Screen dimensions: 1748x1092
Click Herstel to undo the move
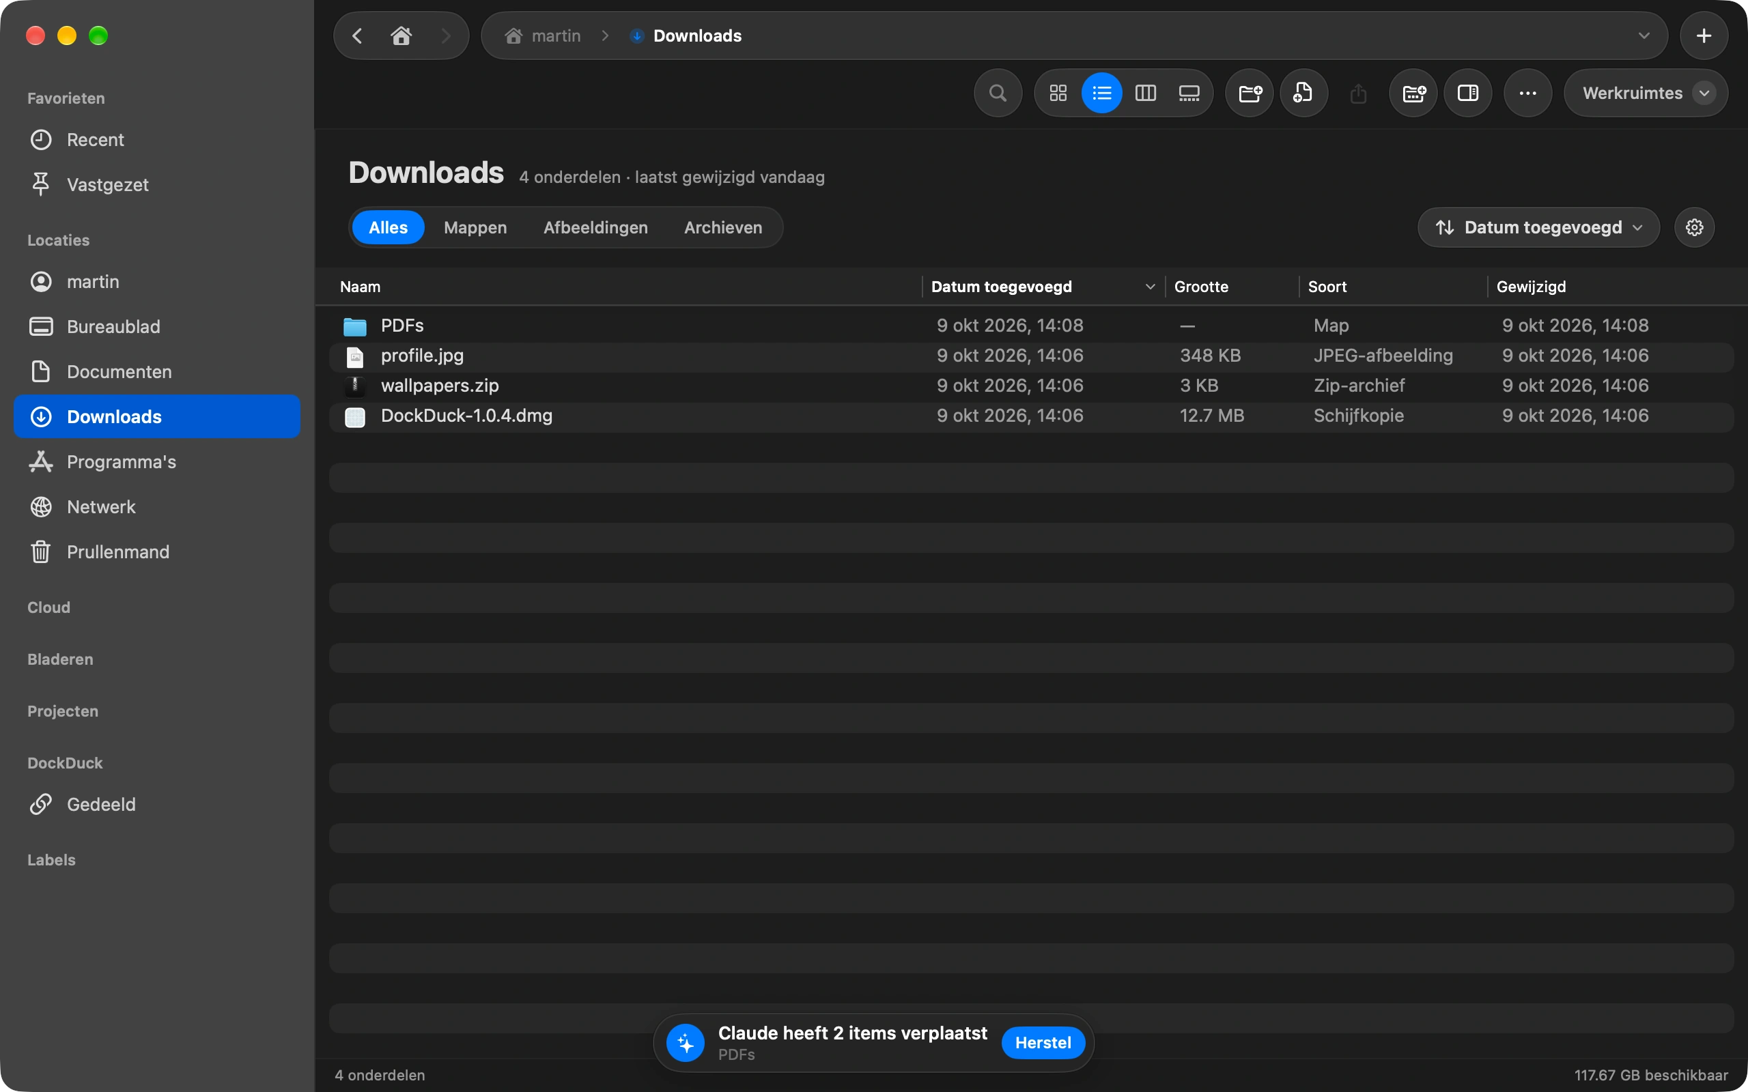click(x=1042, y=1042)
